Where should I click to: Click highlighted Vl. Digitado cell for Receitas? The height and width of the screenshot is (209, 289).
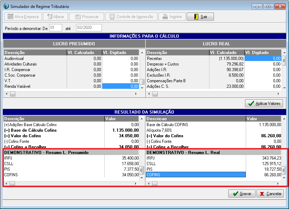pos(263,58)
